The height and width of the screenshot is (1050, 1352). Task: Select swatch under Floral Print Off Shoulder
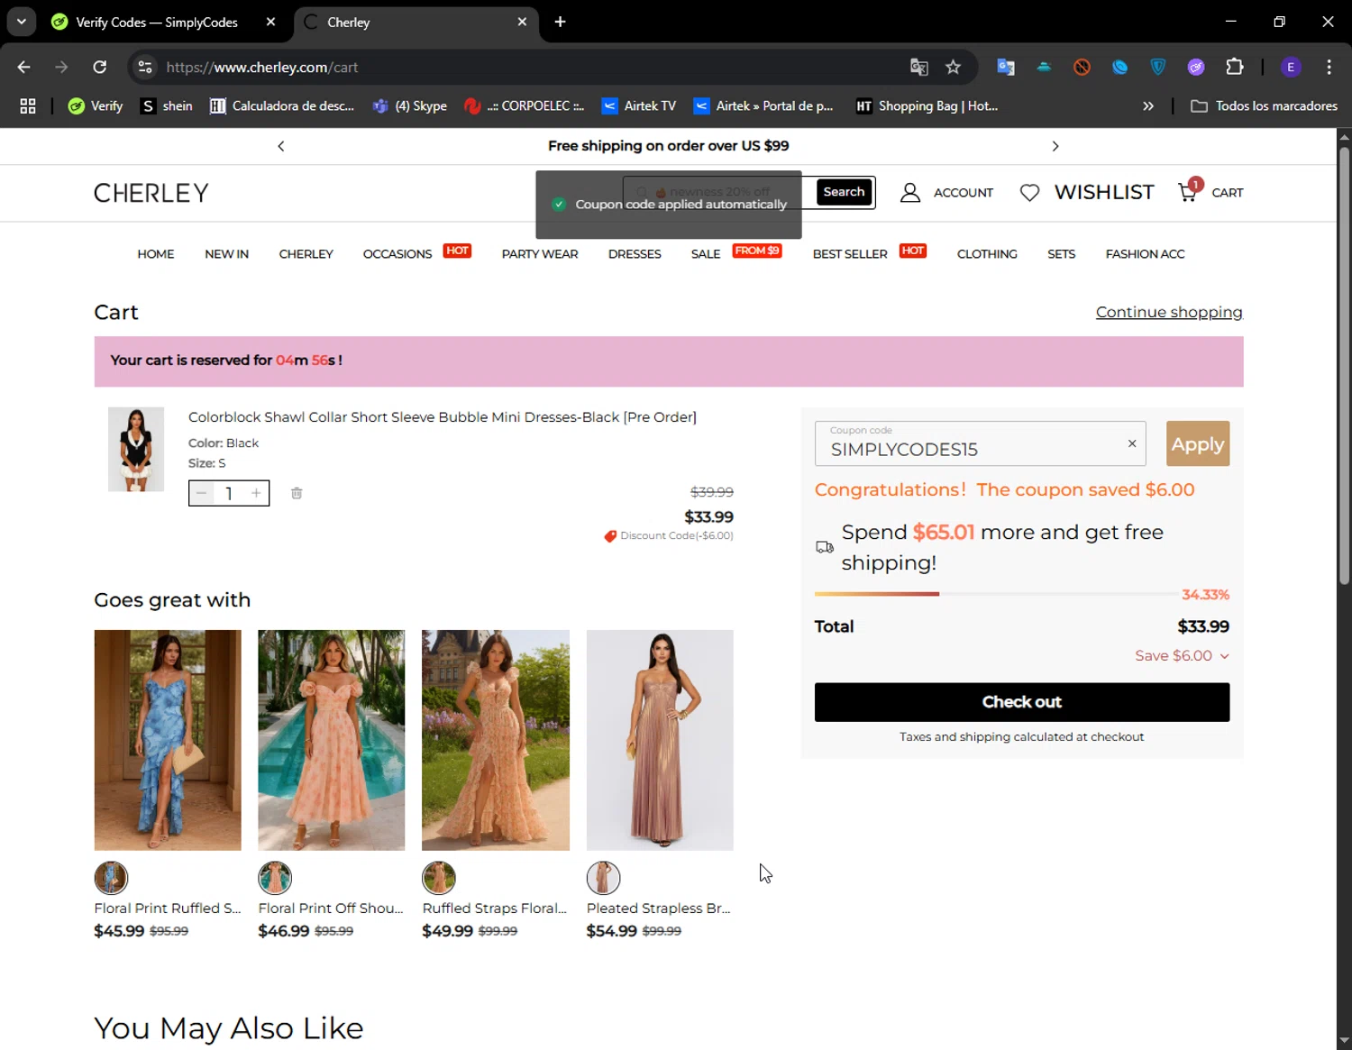(275, 878)
